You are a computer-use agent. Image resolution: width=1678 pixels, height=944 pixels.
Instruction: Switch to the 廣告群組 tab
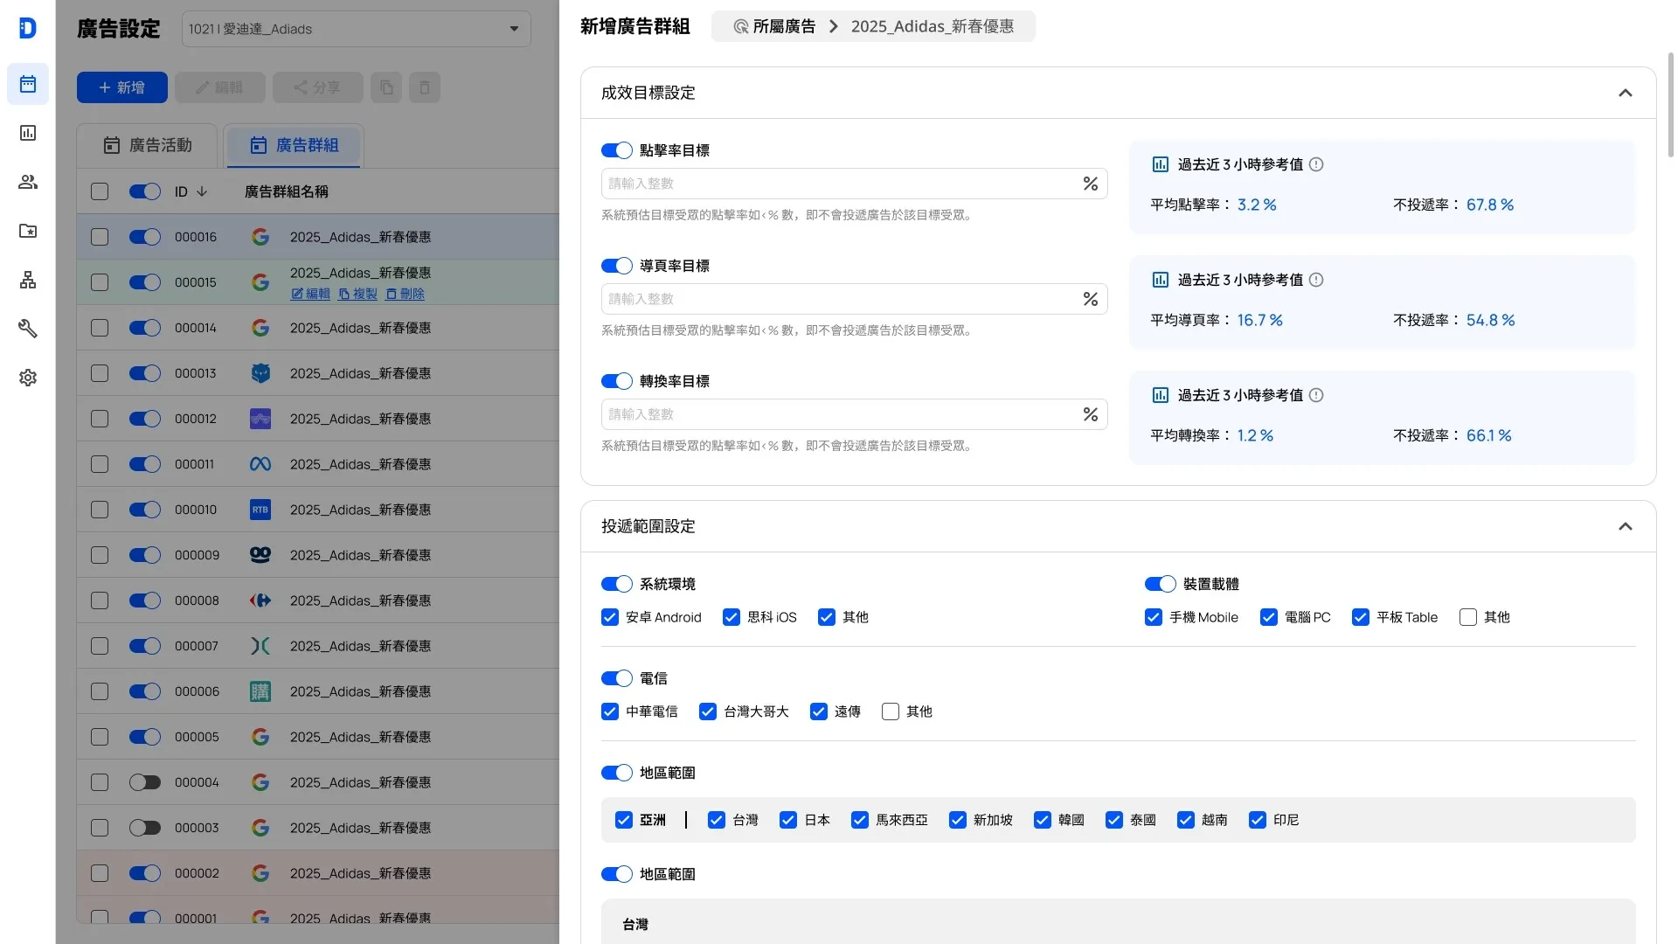(x=295, y=145)
